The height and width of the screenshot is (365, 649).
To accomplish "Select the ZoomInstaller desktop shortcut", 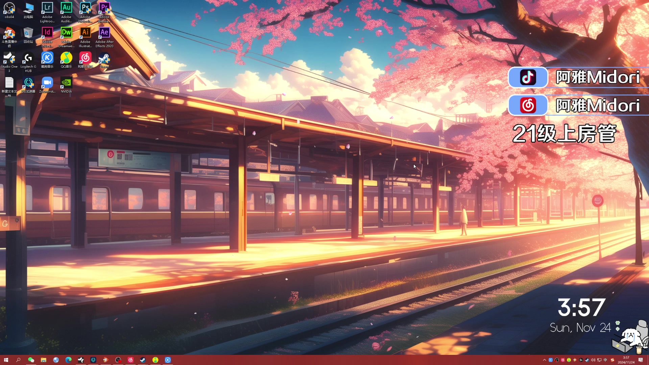I will [x=47, y=85].
